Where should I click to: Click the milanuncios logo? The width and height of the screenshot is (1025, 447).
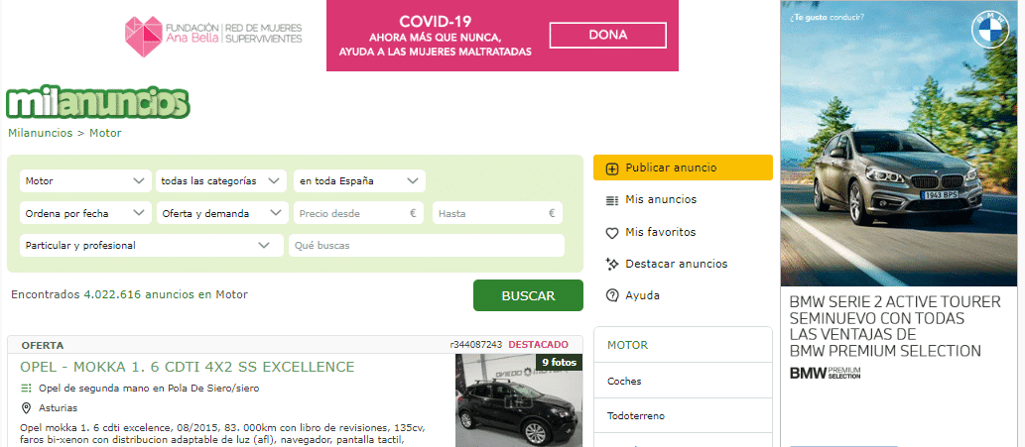[x=97, y=102]
